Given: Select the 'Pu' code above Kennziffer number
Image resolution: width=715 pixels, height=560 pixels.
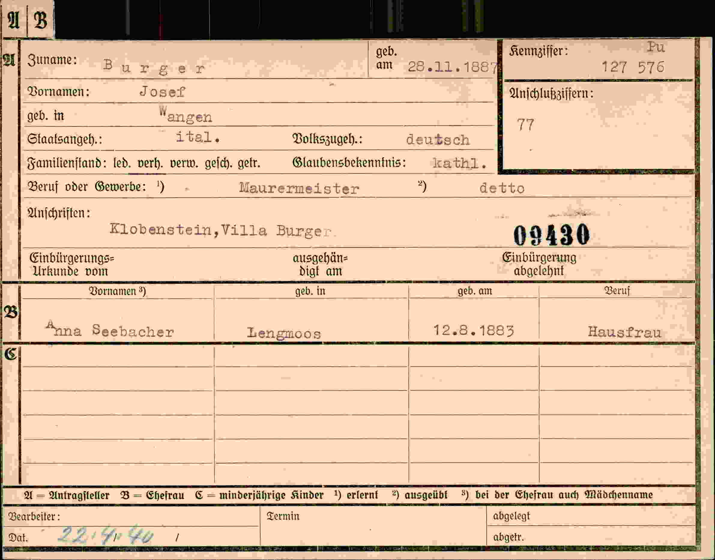Looking at the screenshot, I should pos(656,47).
